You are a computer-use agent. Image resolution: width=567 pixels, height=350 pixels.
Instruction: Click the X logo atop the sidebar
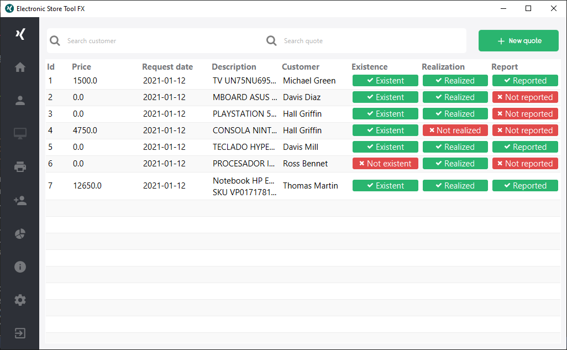coord(20,34)
